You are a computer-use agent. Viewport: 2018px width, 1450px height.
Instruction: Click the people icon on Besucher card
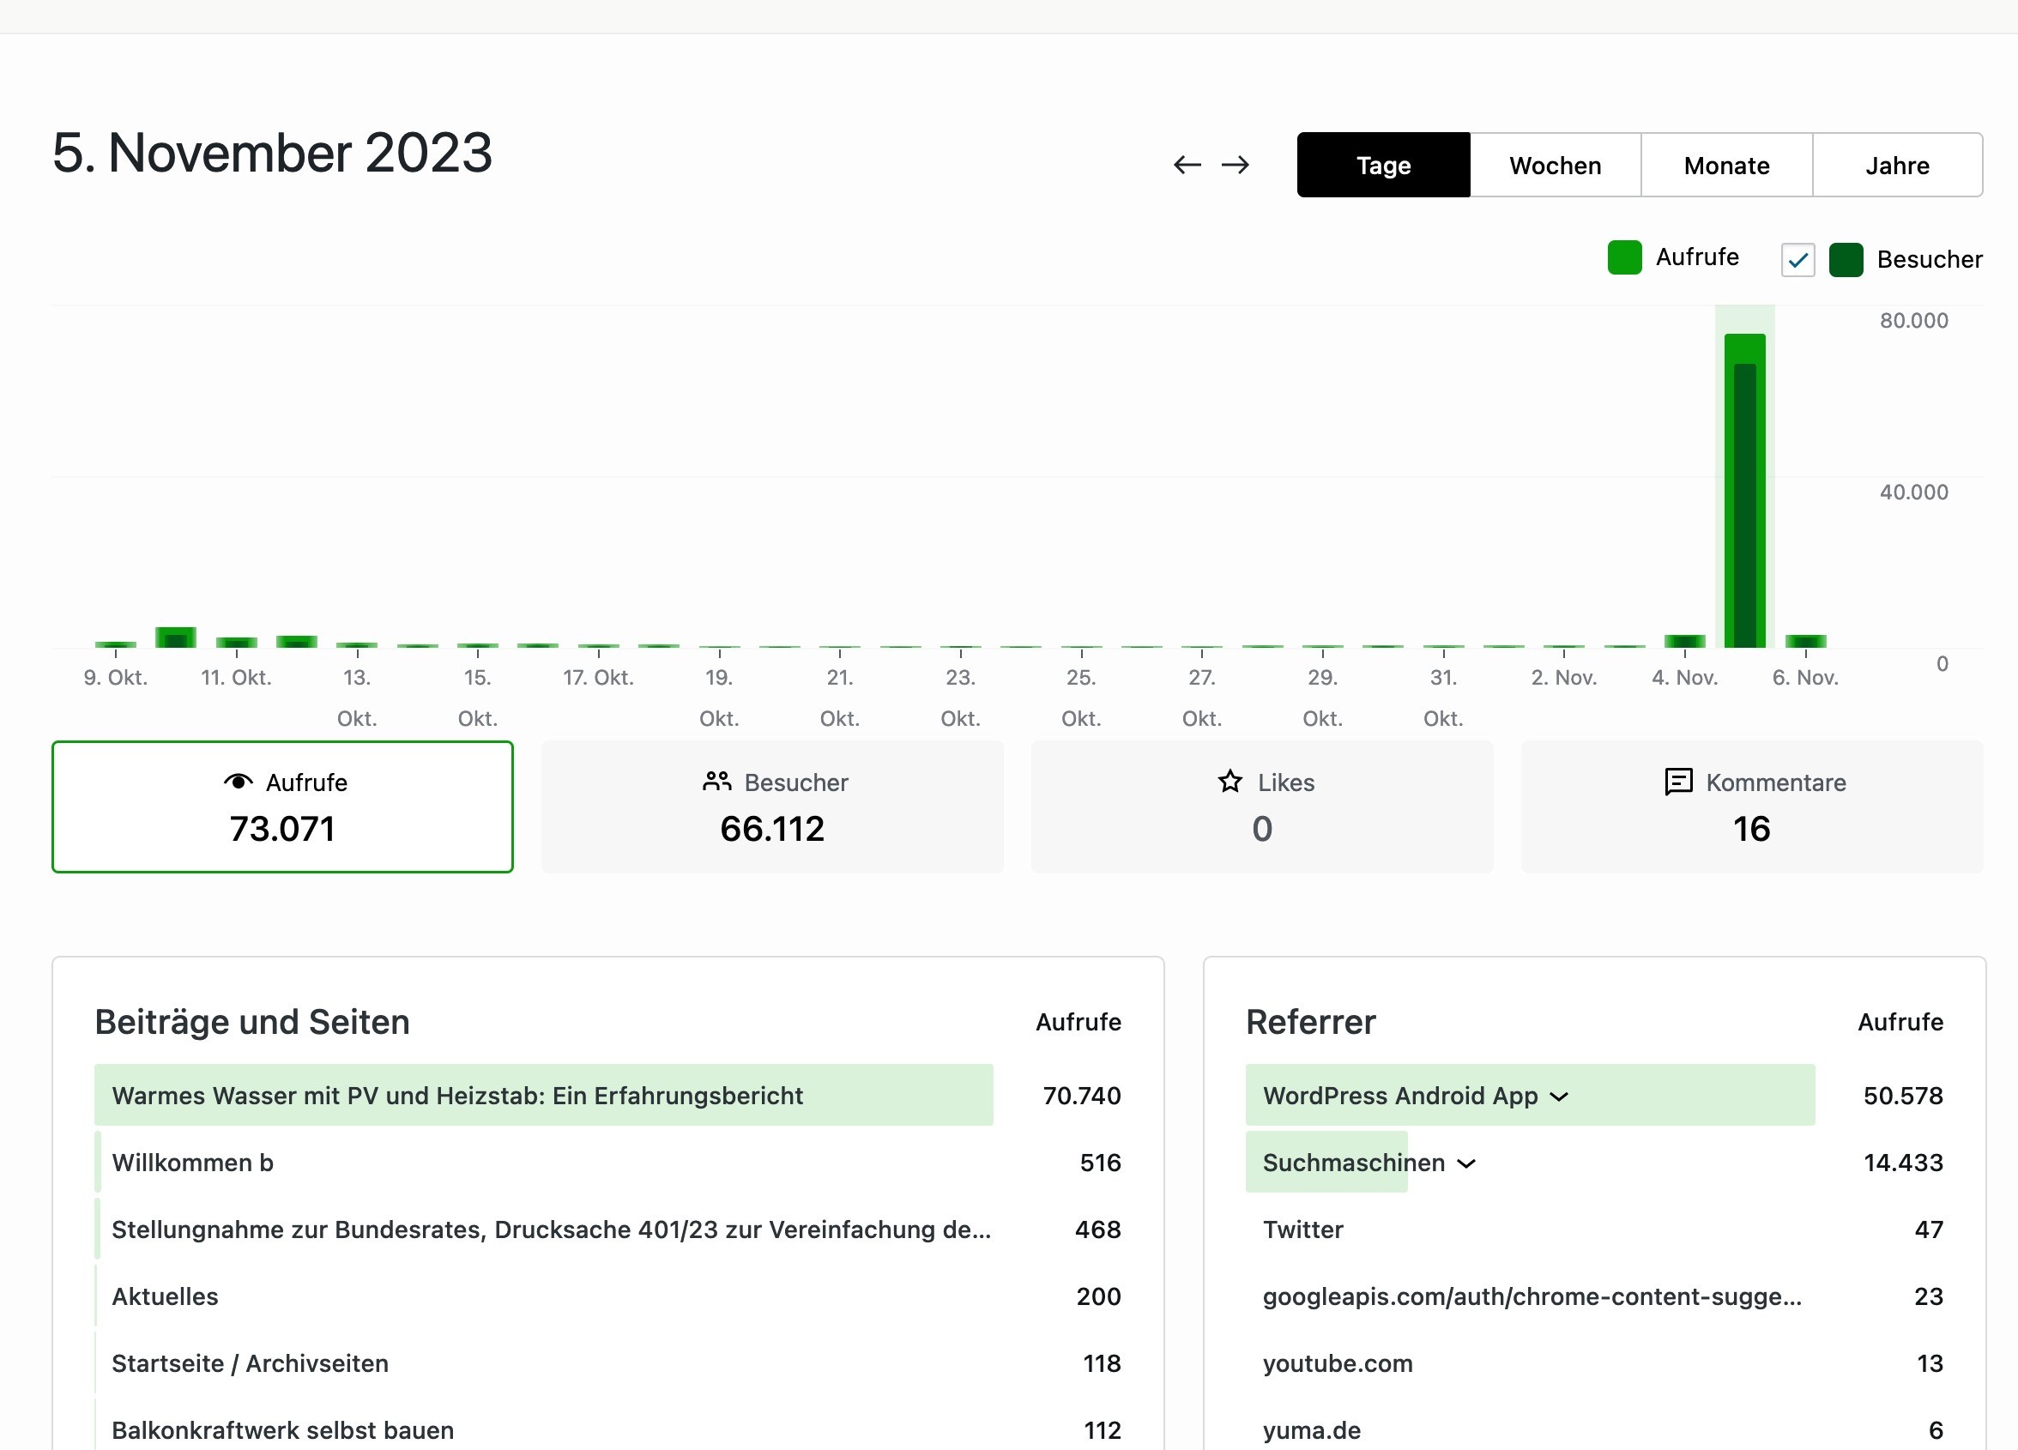tap(716, 781)
